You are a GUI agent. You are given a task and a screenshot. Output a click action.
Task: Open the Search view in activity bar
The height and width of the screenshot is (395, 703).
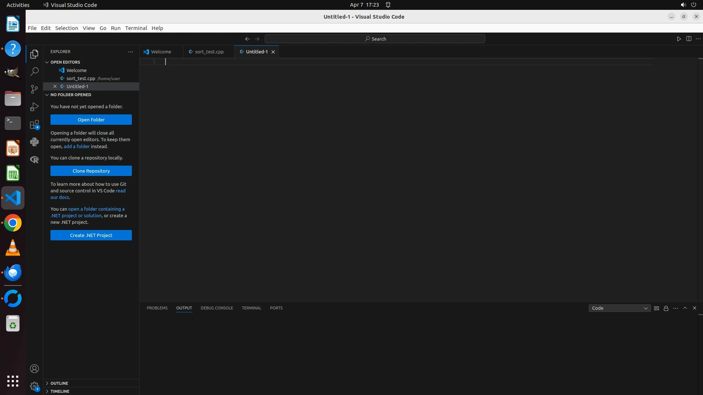click(34, 72)
